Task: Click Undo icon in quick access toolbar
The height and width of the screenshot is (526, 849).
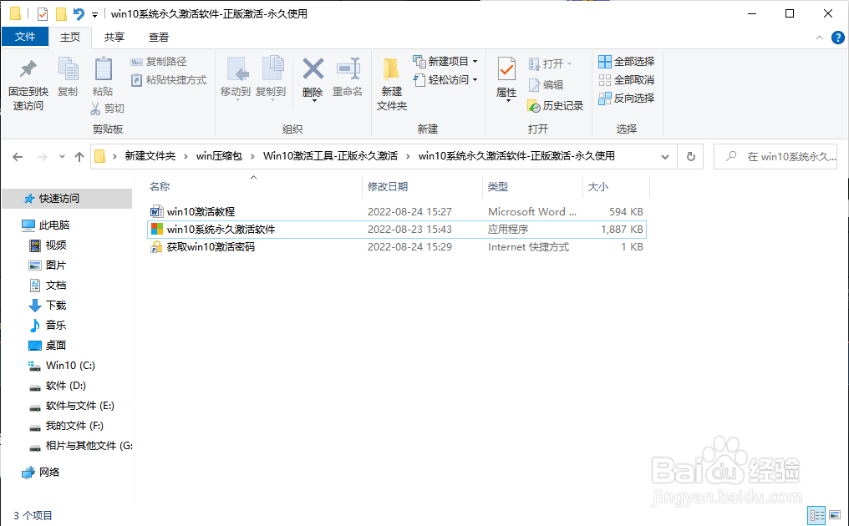Action: 79,14
